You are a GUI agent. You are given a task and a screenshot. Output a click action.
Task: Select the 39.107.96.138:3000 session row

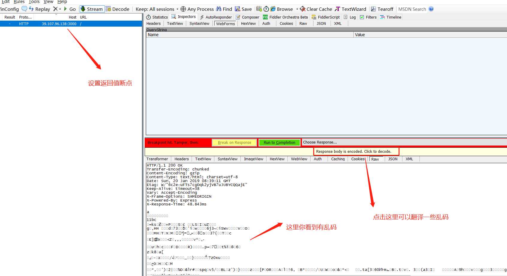(x=71, y=24)
